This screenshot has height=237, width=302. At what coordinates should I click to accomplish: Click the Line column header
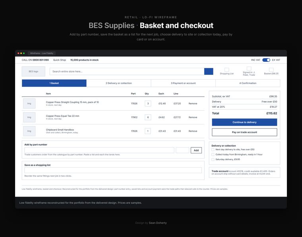tap(176, 94)
